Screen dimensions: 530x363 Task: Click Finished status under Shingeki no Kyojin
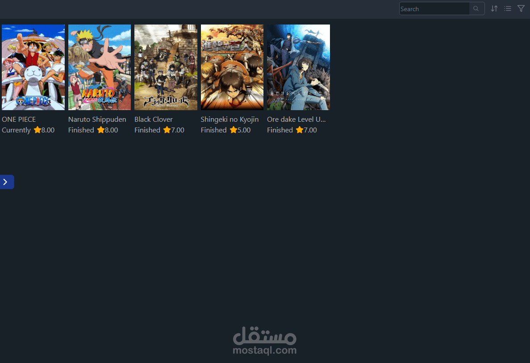tap(213, 130)
